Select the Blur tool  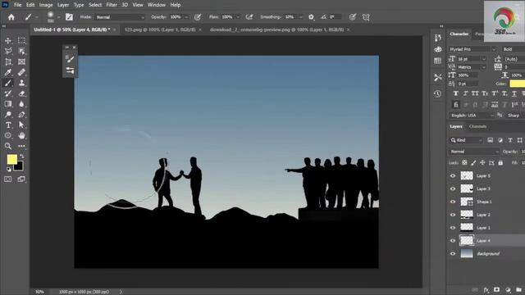(21, 104)
